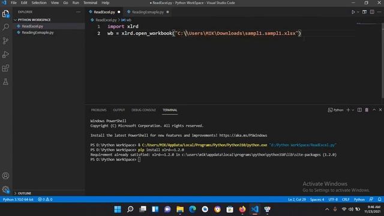The image size is (384, 216).
Task: Open the File menu
Action: point(13,3)
